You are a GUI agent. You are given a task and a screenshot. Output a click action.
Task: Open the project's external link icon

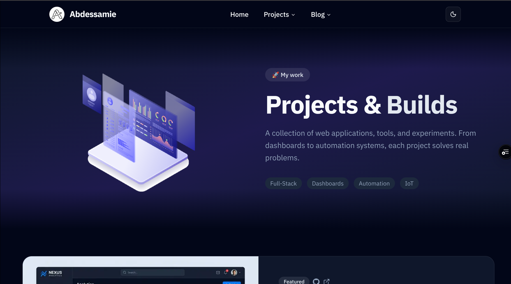[327, 281]
